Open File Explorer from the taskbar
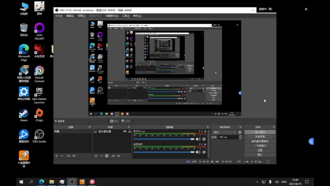330x186 pixels. 52,182
